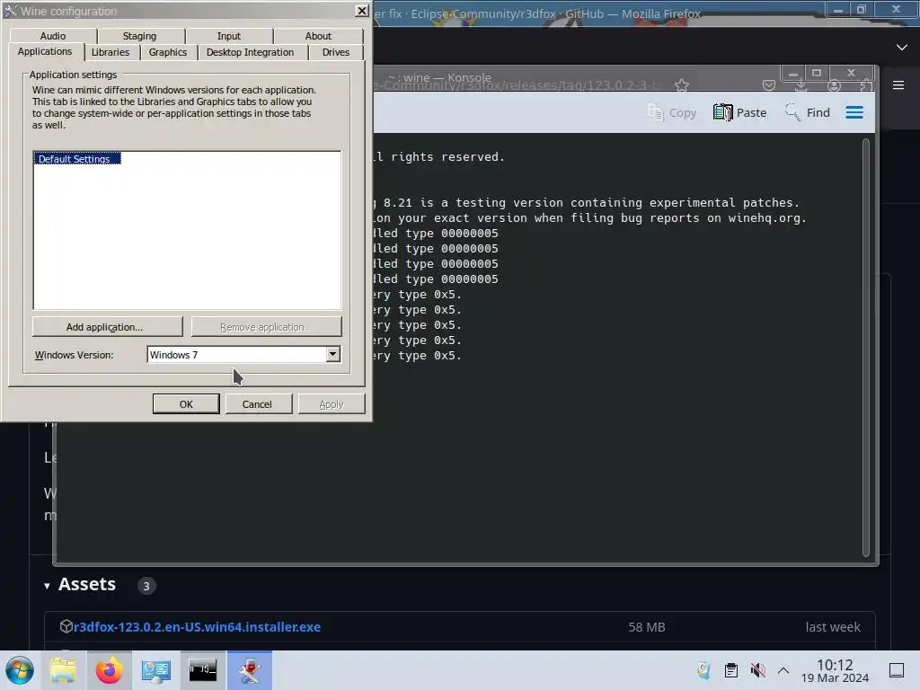Open the clipboard tray icon
The image size is (920, 690).
tap(731, 670)
